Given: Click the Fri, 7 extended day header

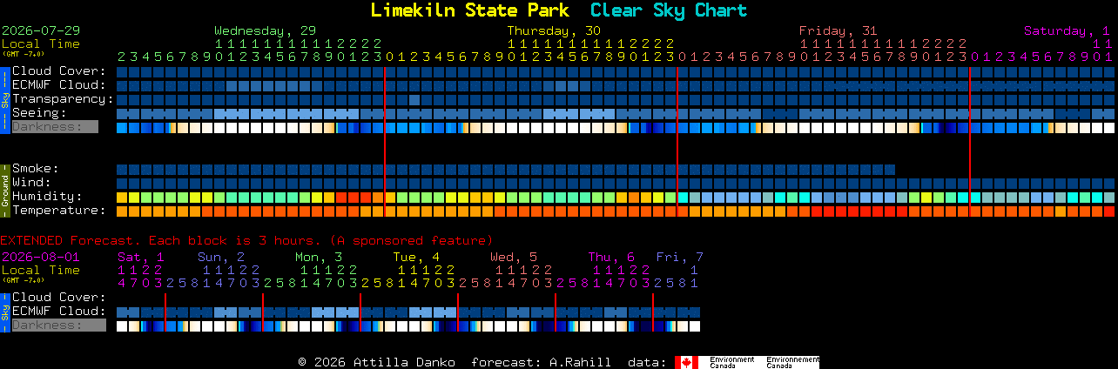Looking at the screenshot, I should tap(679, 257).
